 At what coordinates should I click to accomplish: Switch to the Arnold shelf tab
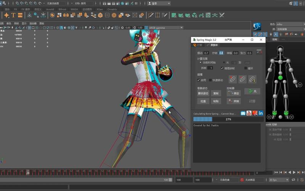click(50, 9)
